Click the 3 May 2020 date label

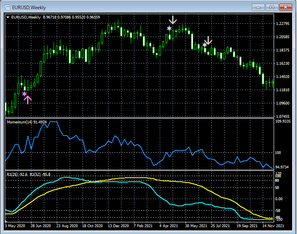[16, 226]
